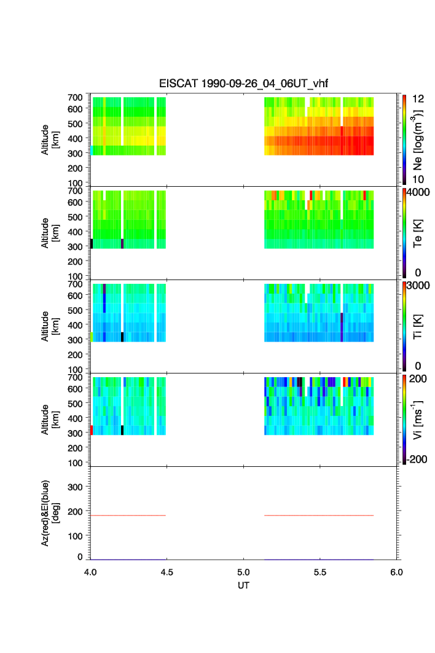The image size is (435, 653).
Task: Click the blue elevation line after 5.0 UT
Action: 319,559
